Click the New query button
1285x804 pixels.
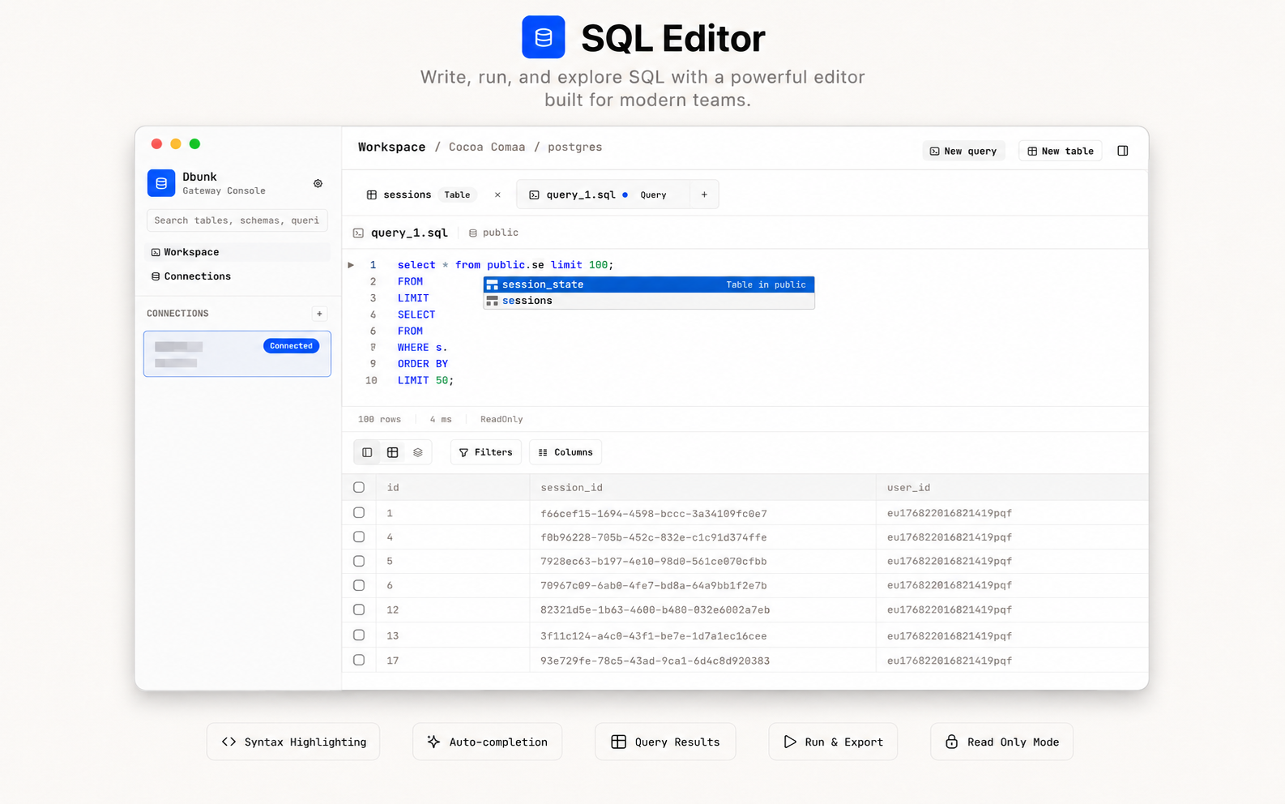tap(963, 151)
